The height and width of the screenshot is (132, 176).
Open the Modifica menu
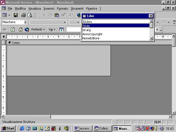click(x=20, y=9)
